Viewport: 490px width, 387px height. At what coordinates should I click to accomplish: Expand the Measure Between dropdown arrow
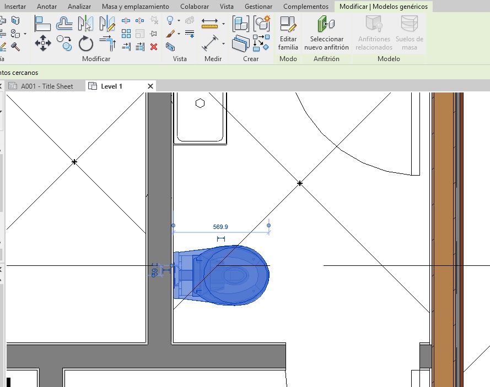click(223, 24)
